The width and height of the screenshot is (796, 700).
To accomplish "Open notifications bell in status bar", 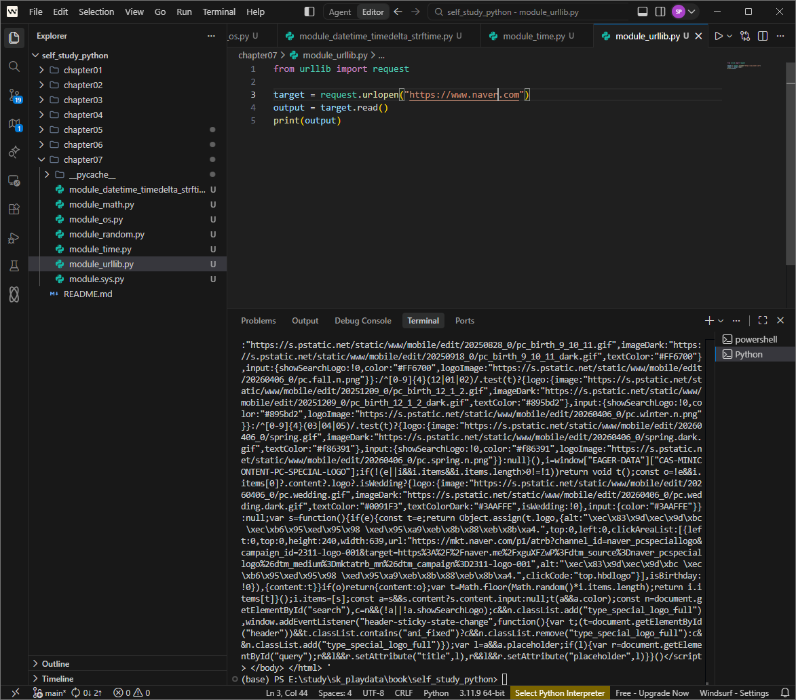I will pyautogui.click(x=785, y=693).
